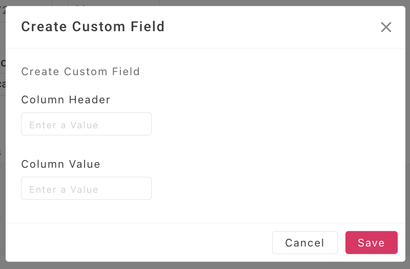Viewport: 410px width, 269px height.
Task: Place cursor in field under Column Header
Action: coord(86,124)
